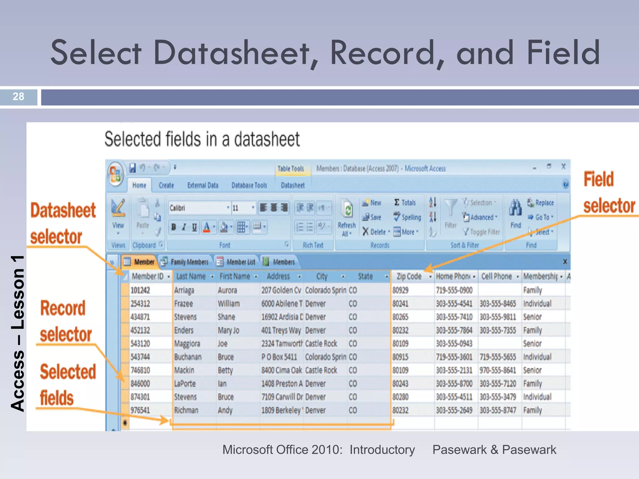639x479 pixels.
Task: Open Advanced filter options
Action: pos(480,217)
